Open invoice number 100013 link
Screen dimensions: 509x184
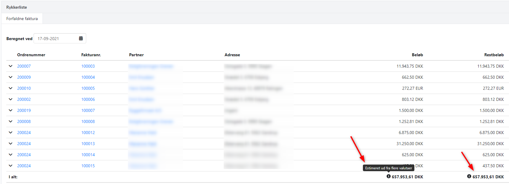[x=88, y=144]
